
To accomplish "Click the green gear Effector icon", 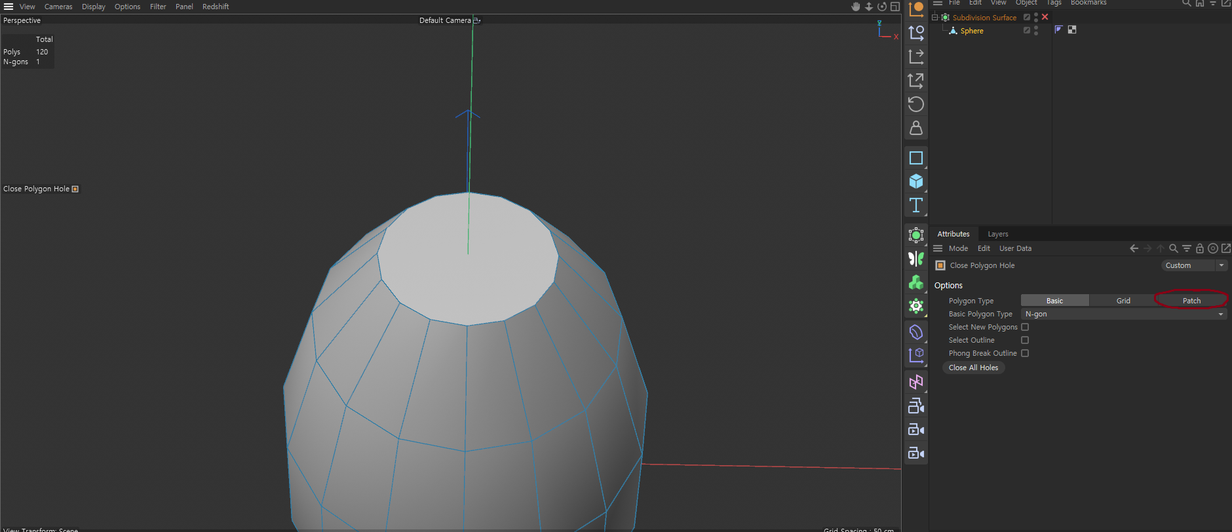I will pyautogui.click(x=916, y=306).
